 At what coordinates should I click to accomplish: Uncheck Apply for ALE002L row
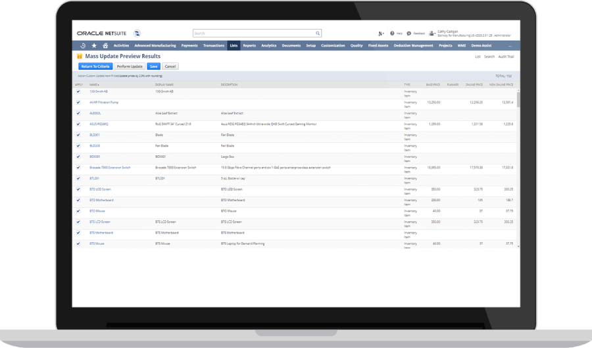(78, 113)
